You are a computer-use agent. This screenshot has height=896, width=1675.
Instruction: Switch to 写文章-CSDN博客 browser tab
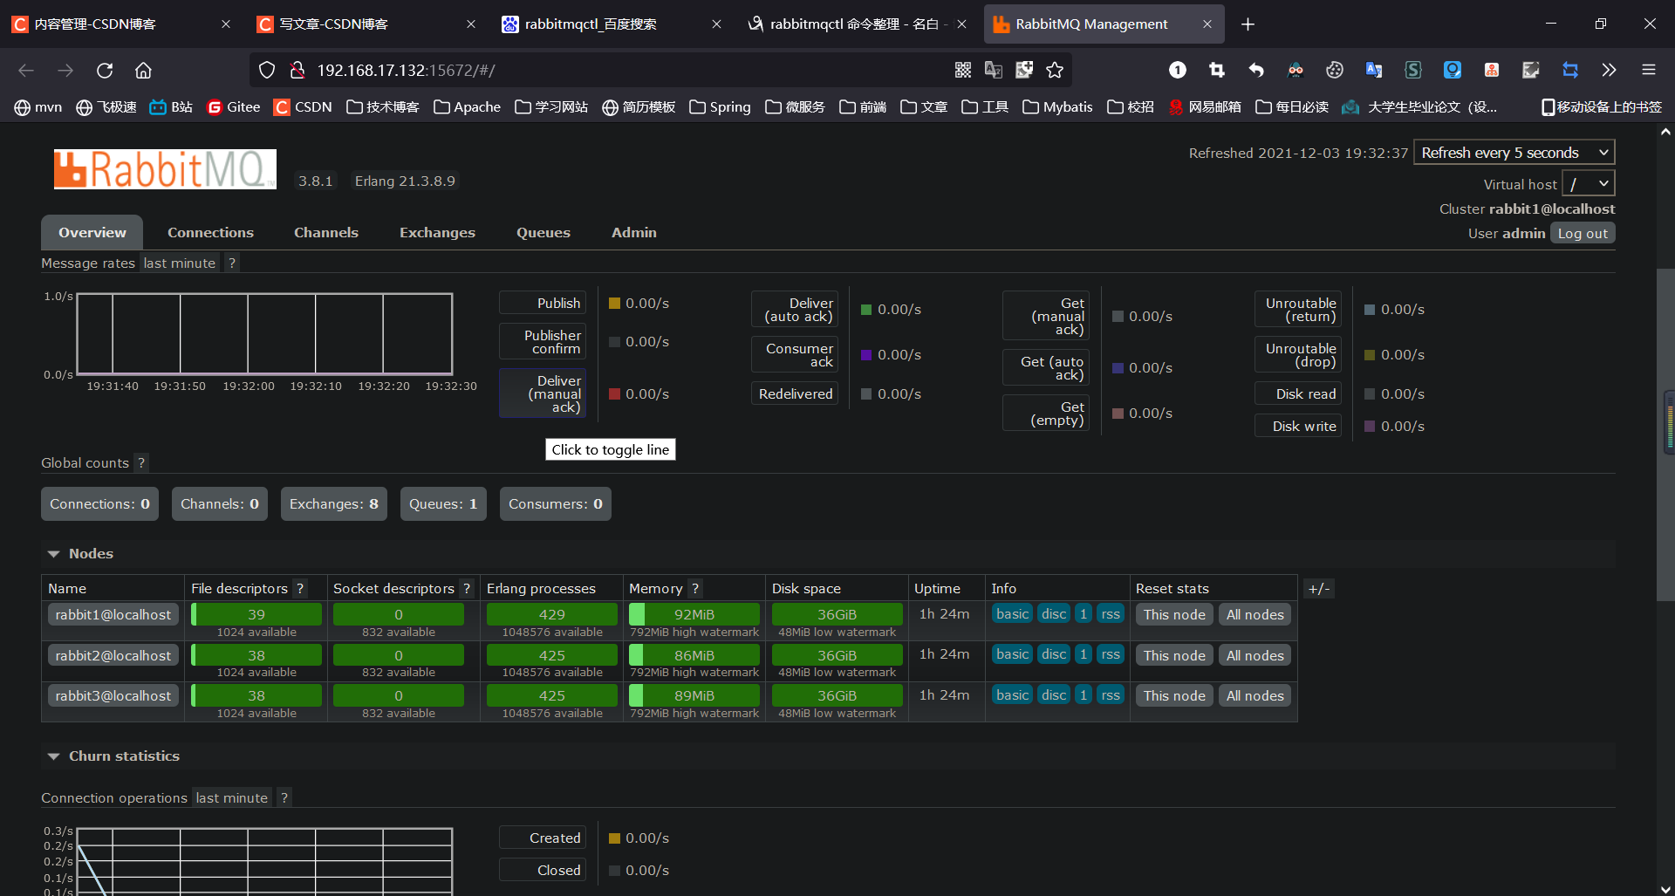[x=366, y=24]
